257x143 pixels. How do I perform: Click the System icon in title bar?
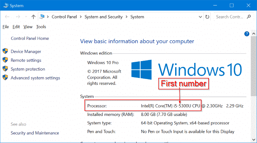coord(6,5)
